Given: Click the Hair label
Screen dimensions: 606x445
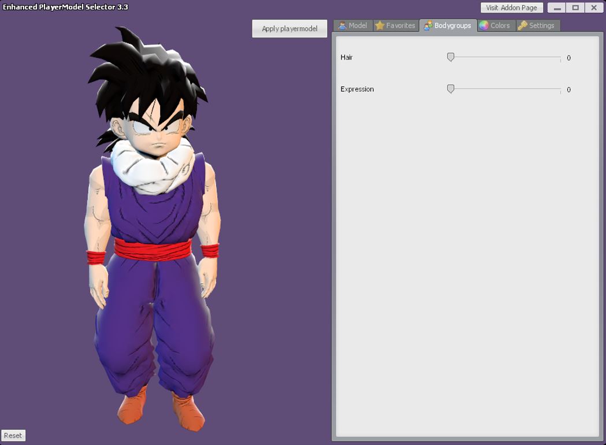Looking at the screenshot, I should click(347, 57).
